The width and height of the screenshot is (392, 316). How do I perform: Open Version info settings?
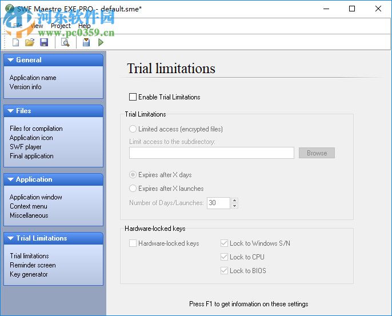click(26, 87)
